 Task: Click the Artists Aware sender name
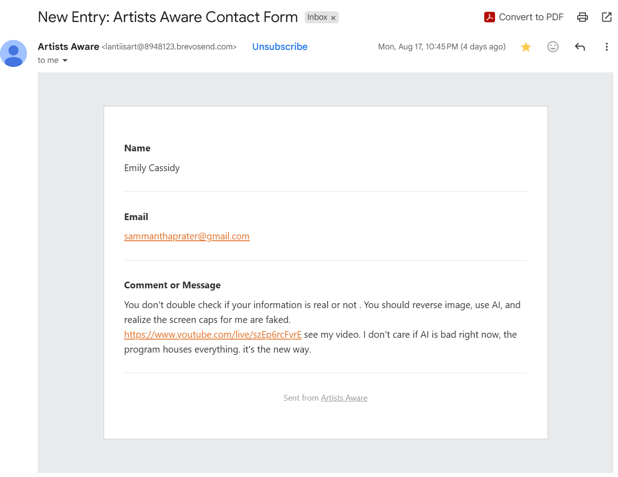click(x=69, y=47)
